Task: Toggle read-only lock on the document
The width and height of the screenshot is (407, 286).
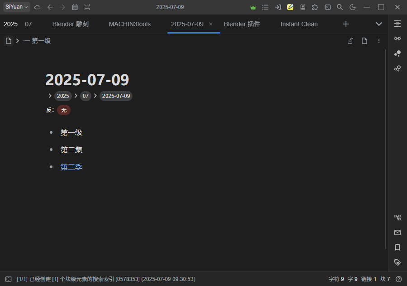Action: [350, 41]
